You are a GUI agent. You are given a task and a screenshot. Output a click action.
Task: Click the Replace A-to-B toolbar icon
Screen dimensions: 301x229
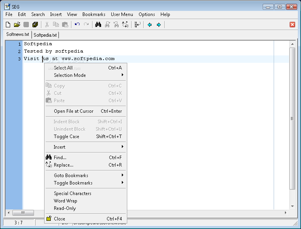tap(125, 25)
